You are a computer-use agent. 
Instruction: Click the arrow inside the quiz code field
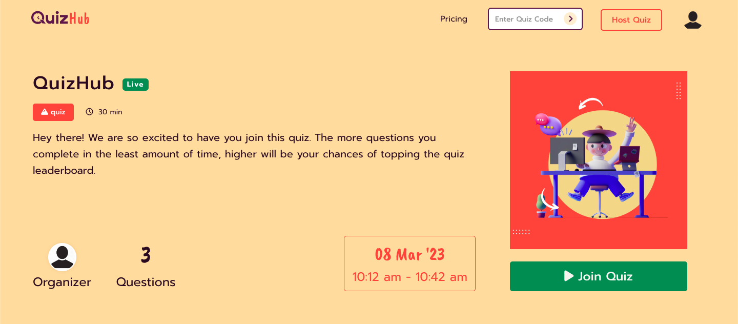click(570, 18)
